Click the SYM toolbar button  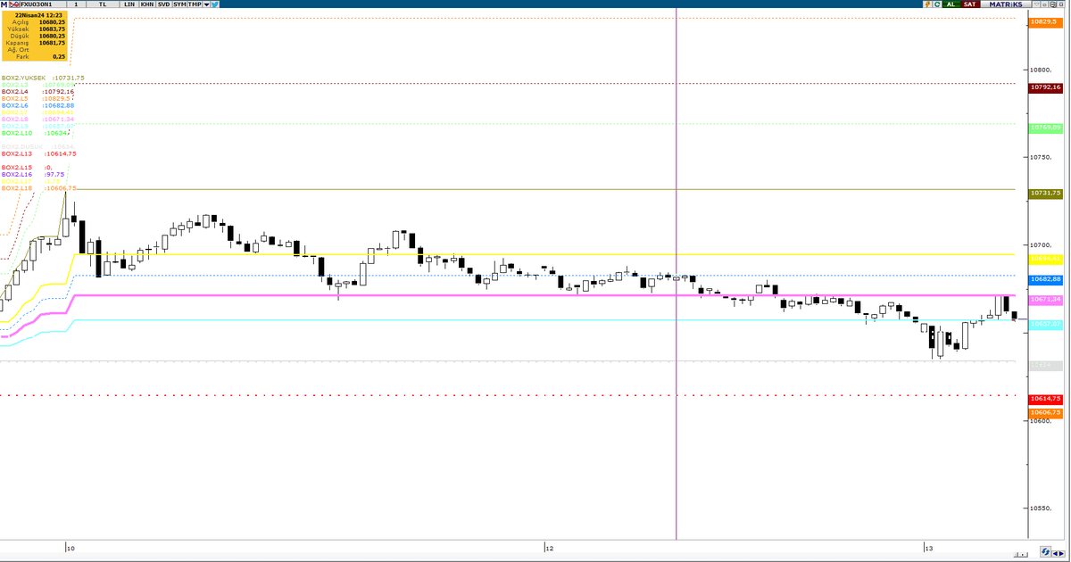tap(179, 4)
